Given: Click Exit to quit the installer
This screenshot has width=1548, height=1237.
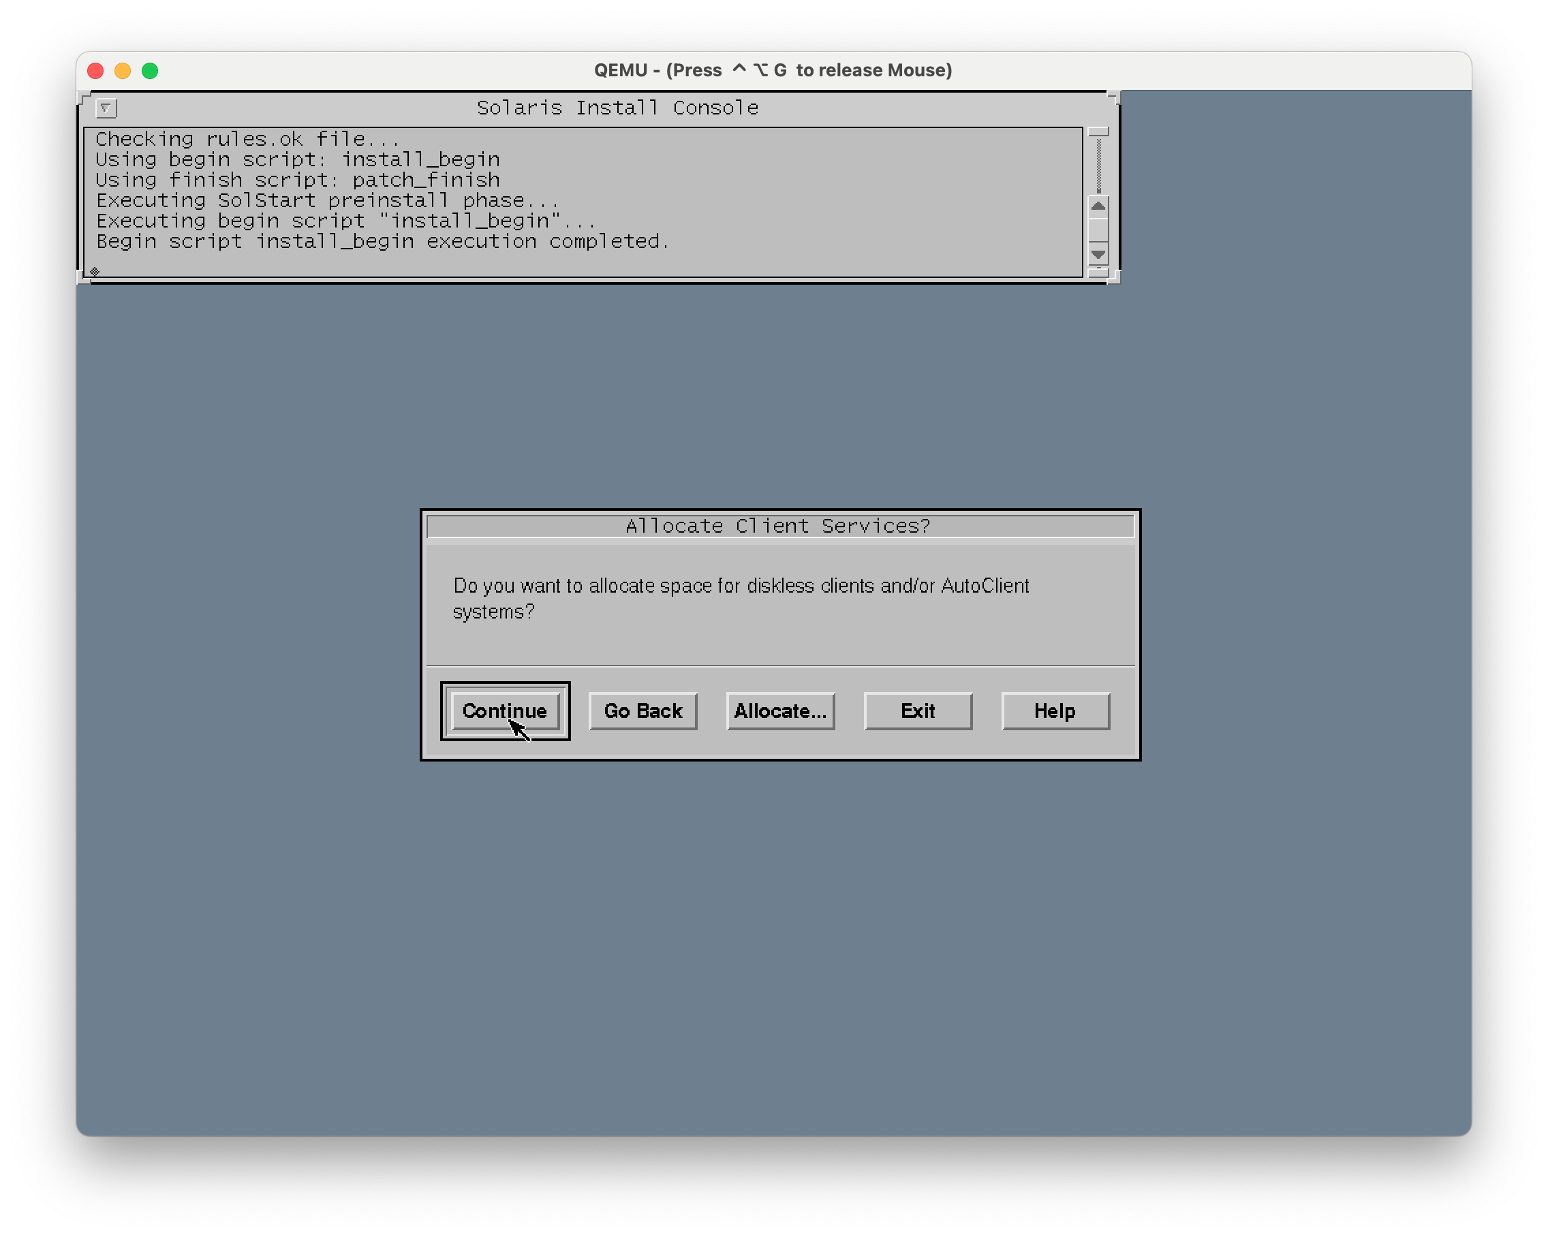Looking at the screenshot, I should (918, 710).
